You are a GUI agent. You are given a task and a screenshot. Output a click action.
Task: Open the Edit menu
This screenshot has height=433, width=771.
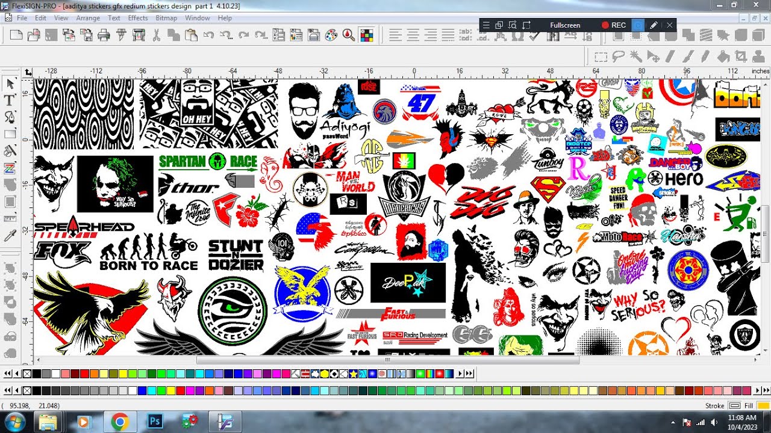point(40,18)
